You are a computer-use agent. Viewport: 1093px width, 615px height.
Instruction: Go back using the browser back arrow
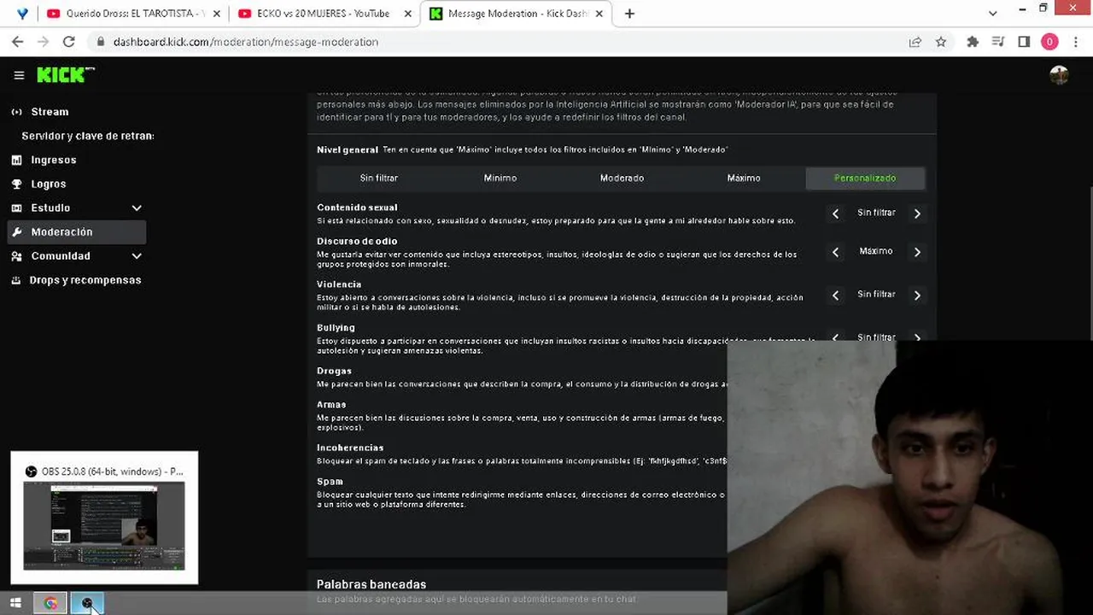(17, 42)
